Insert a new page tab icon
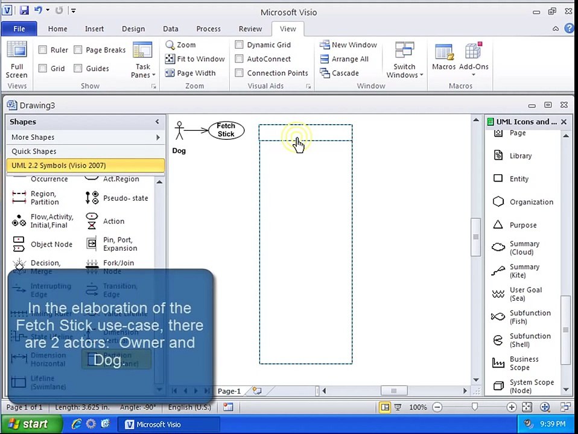Viewport: 578px width, 434px height. point(257,391)
